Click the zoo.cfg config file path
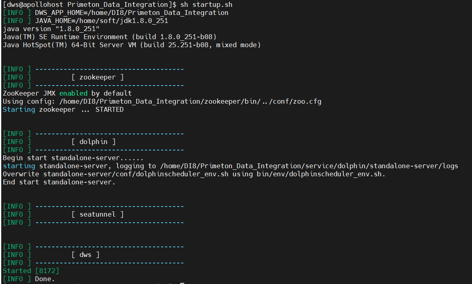 pyautogui.click(x=190, y=101)
